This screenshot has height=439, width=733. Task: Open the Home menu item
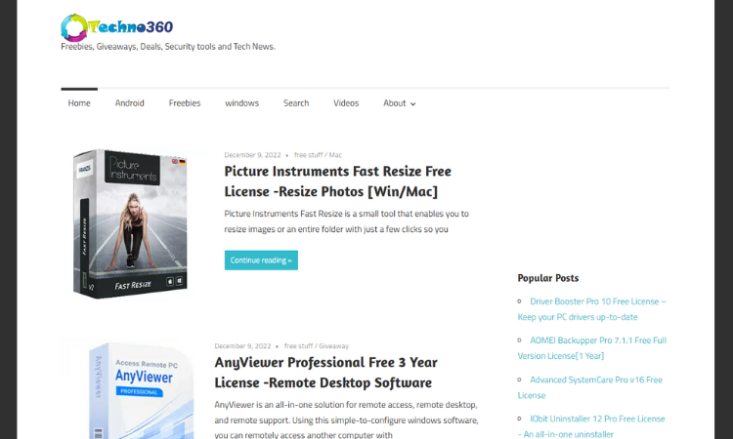click(x=79, y=103)
